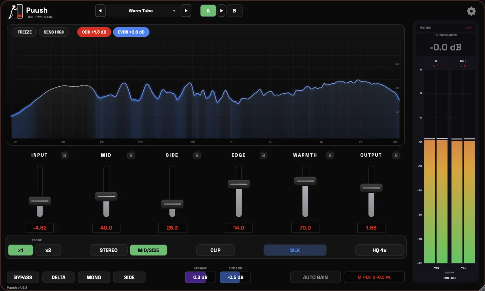
Task: Click the Puush logo icon
Action: [16, 12]
